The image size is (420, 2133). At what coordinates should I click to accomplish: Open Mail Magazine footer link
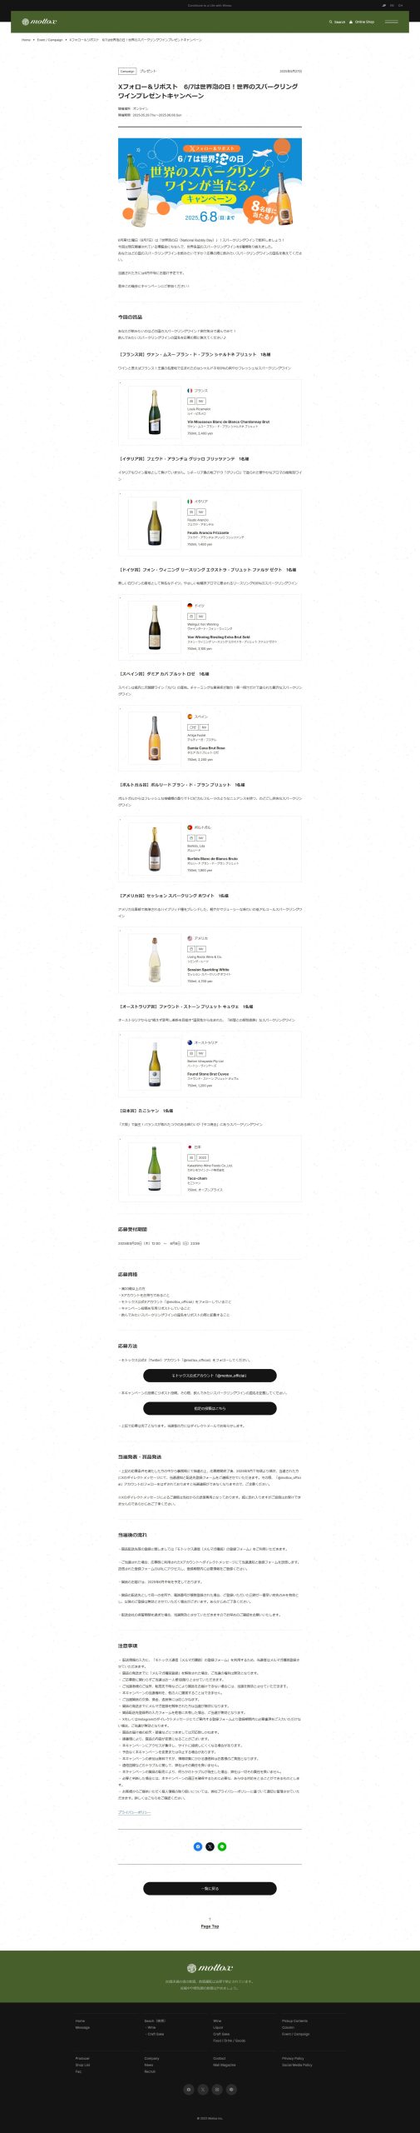click(x=225, y=2065)
